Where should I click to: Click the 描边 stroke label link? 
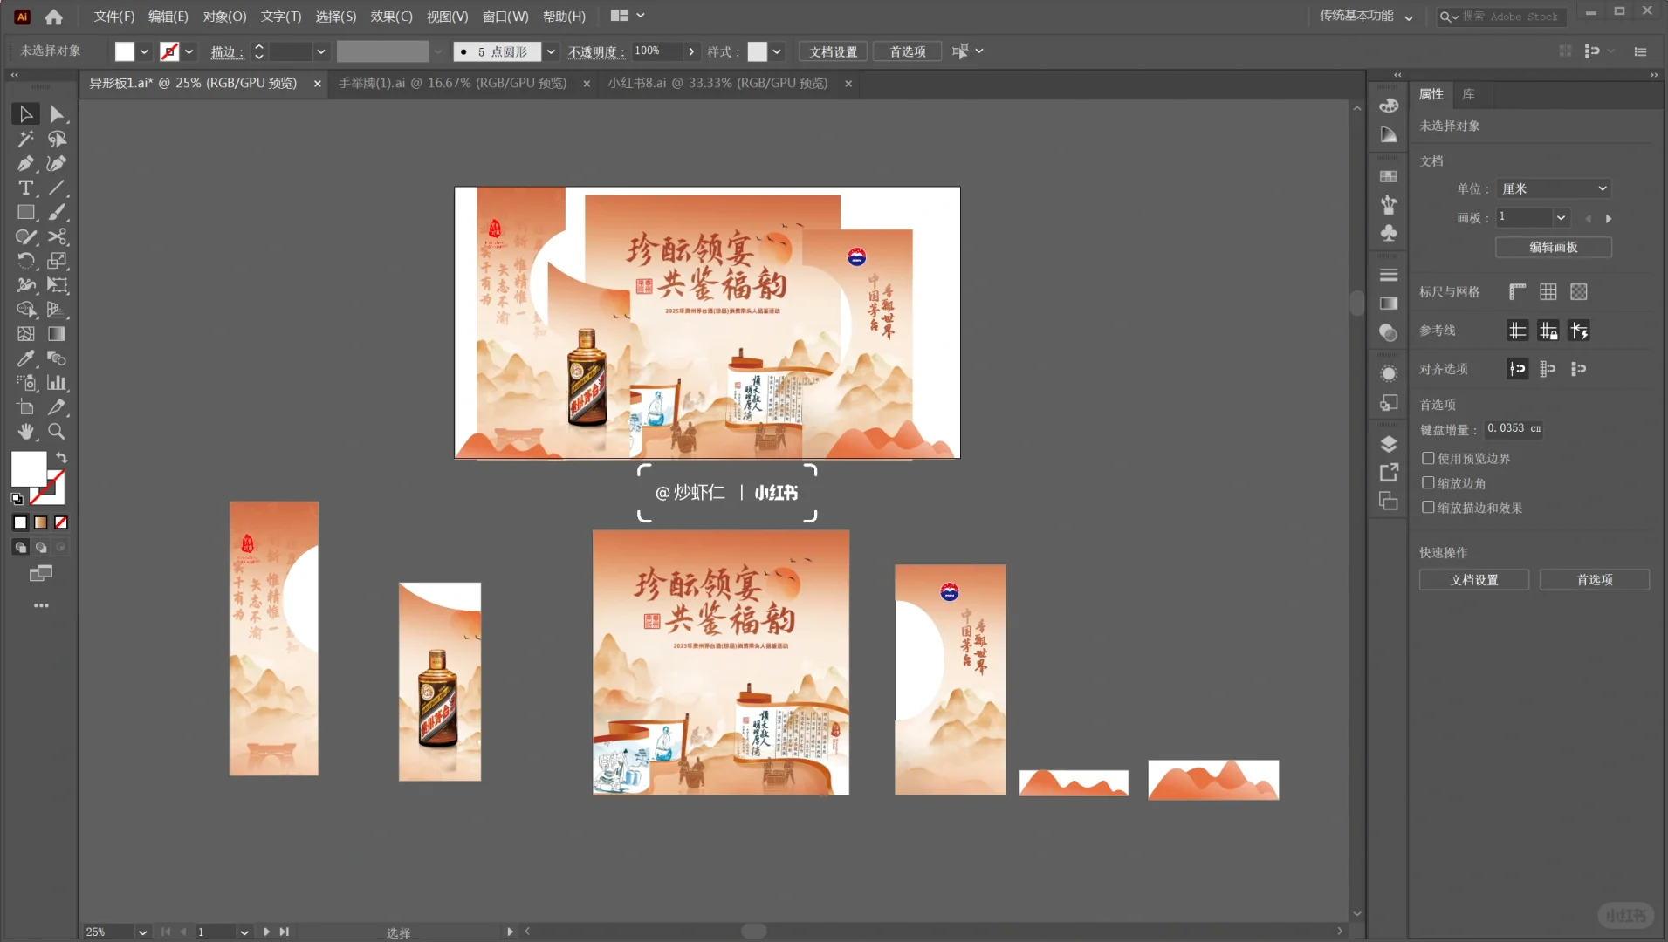[226, 51]
